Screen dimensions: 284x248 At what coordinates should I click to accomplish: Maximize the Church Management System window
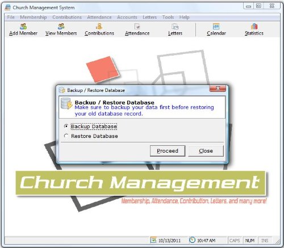coord(258,6)
